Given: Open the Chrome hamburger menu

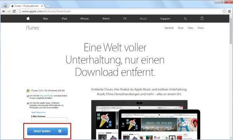Looking at the screenshot, I should tap(230, 11).
